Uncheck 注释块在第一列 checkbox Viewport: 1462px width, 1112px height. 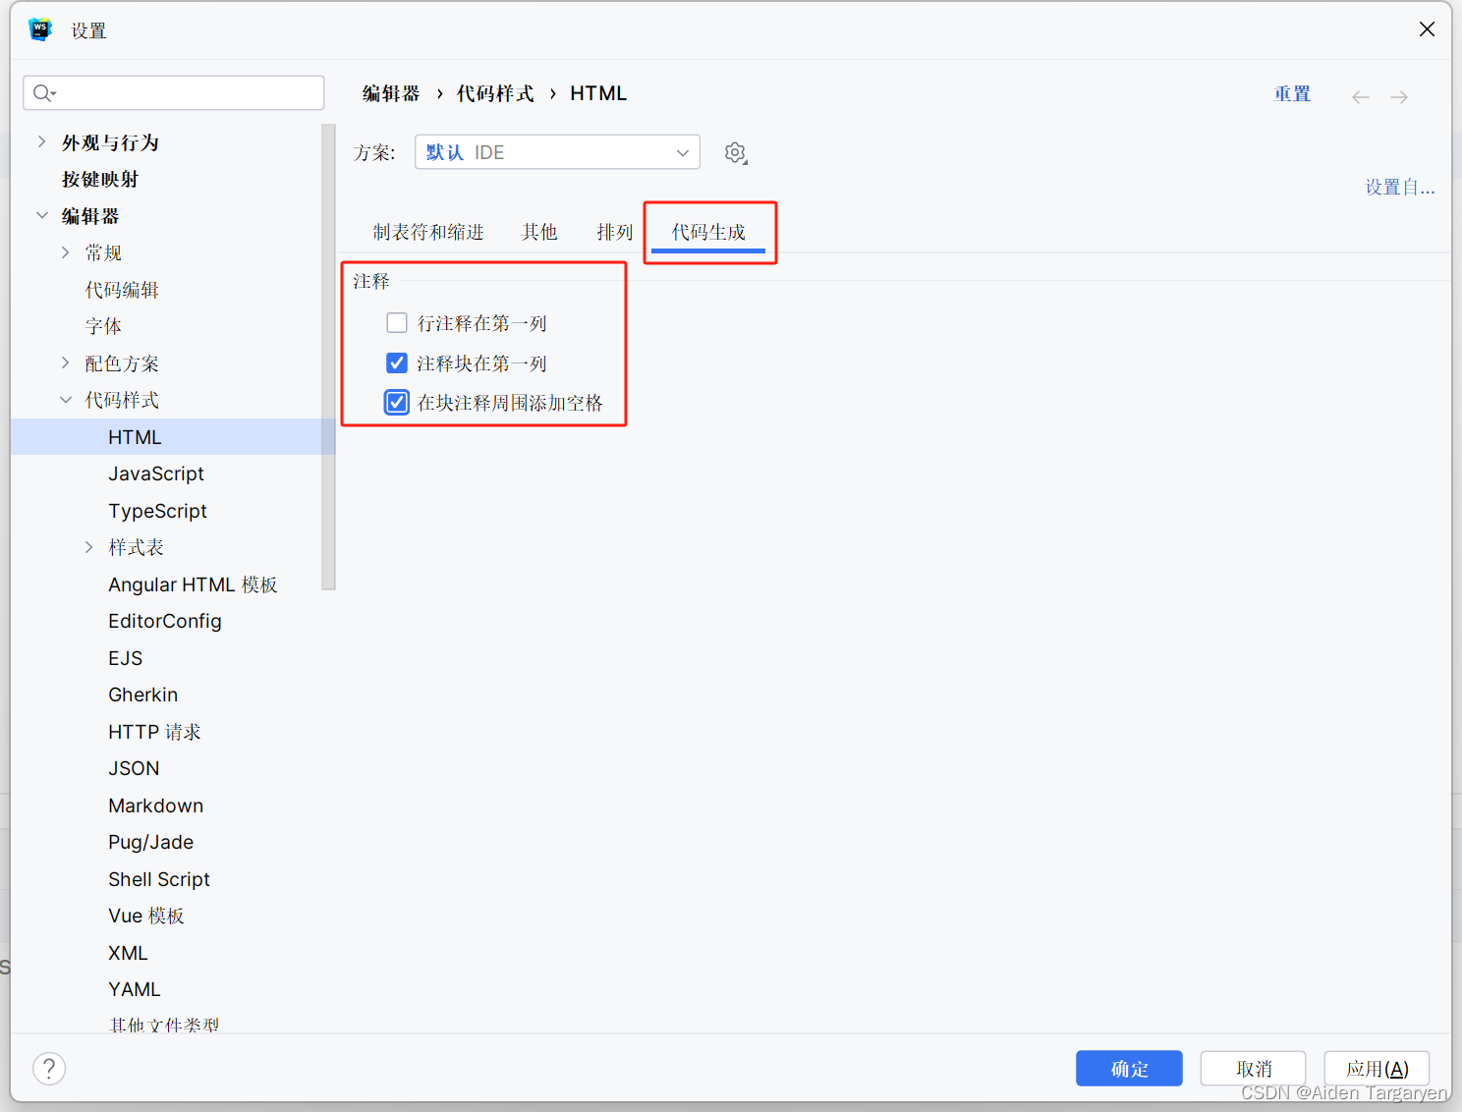pos(397,363)
